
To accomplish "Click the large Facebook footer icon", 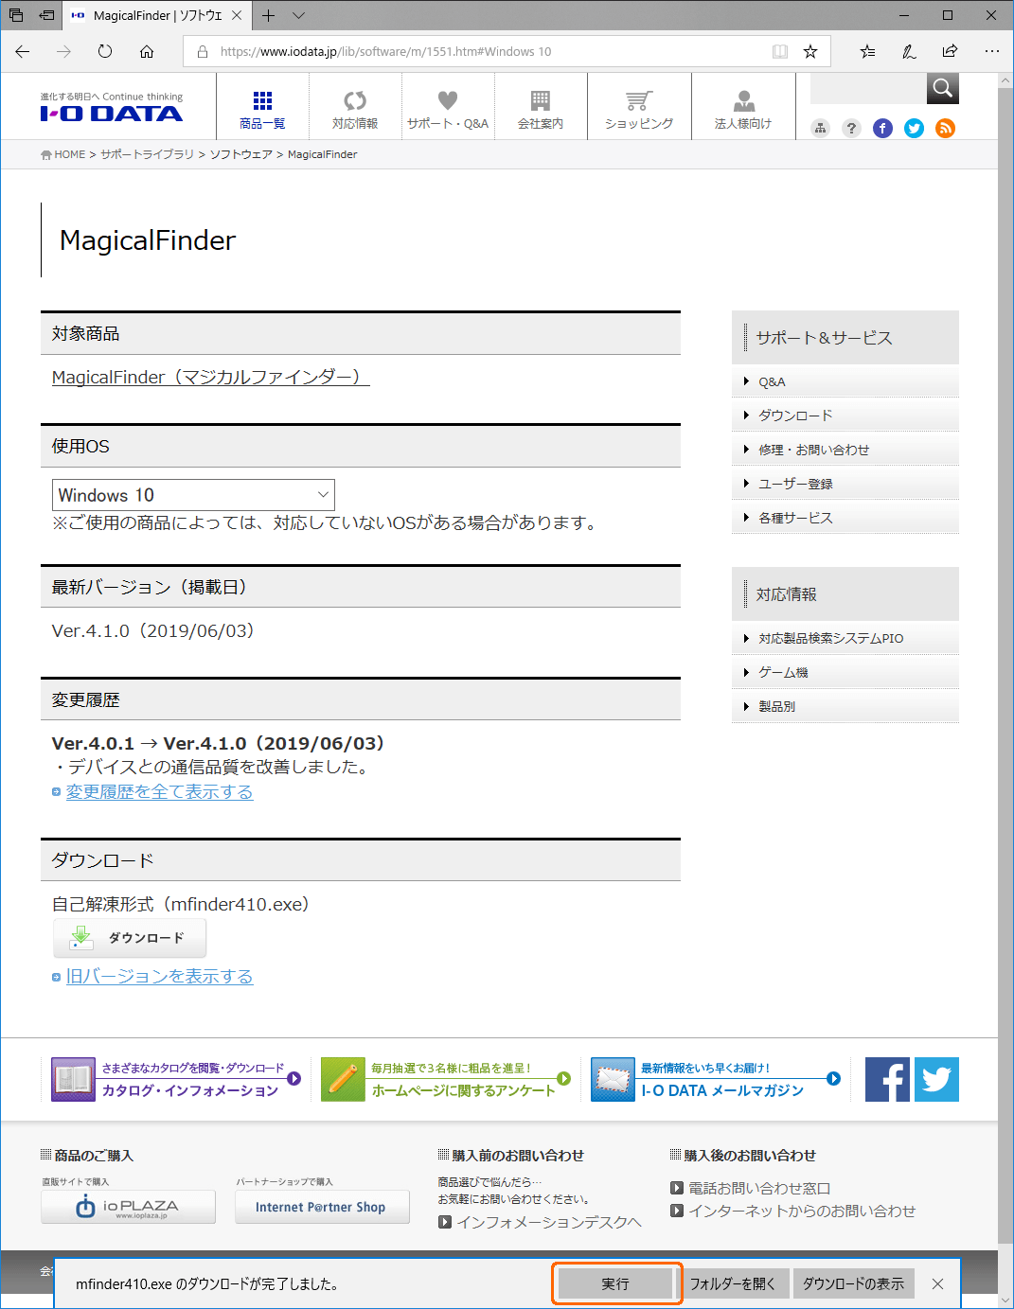I will click(887, 1079).
